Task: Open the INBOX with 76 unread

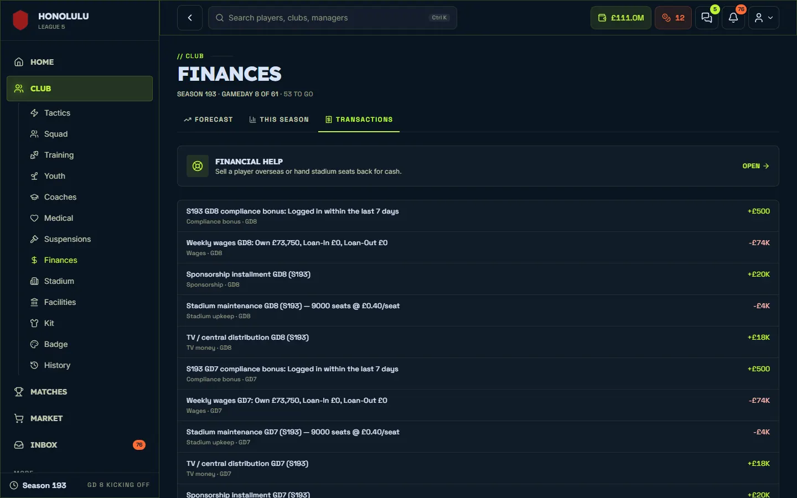Action: (80, 445)
